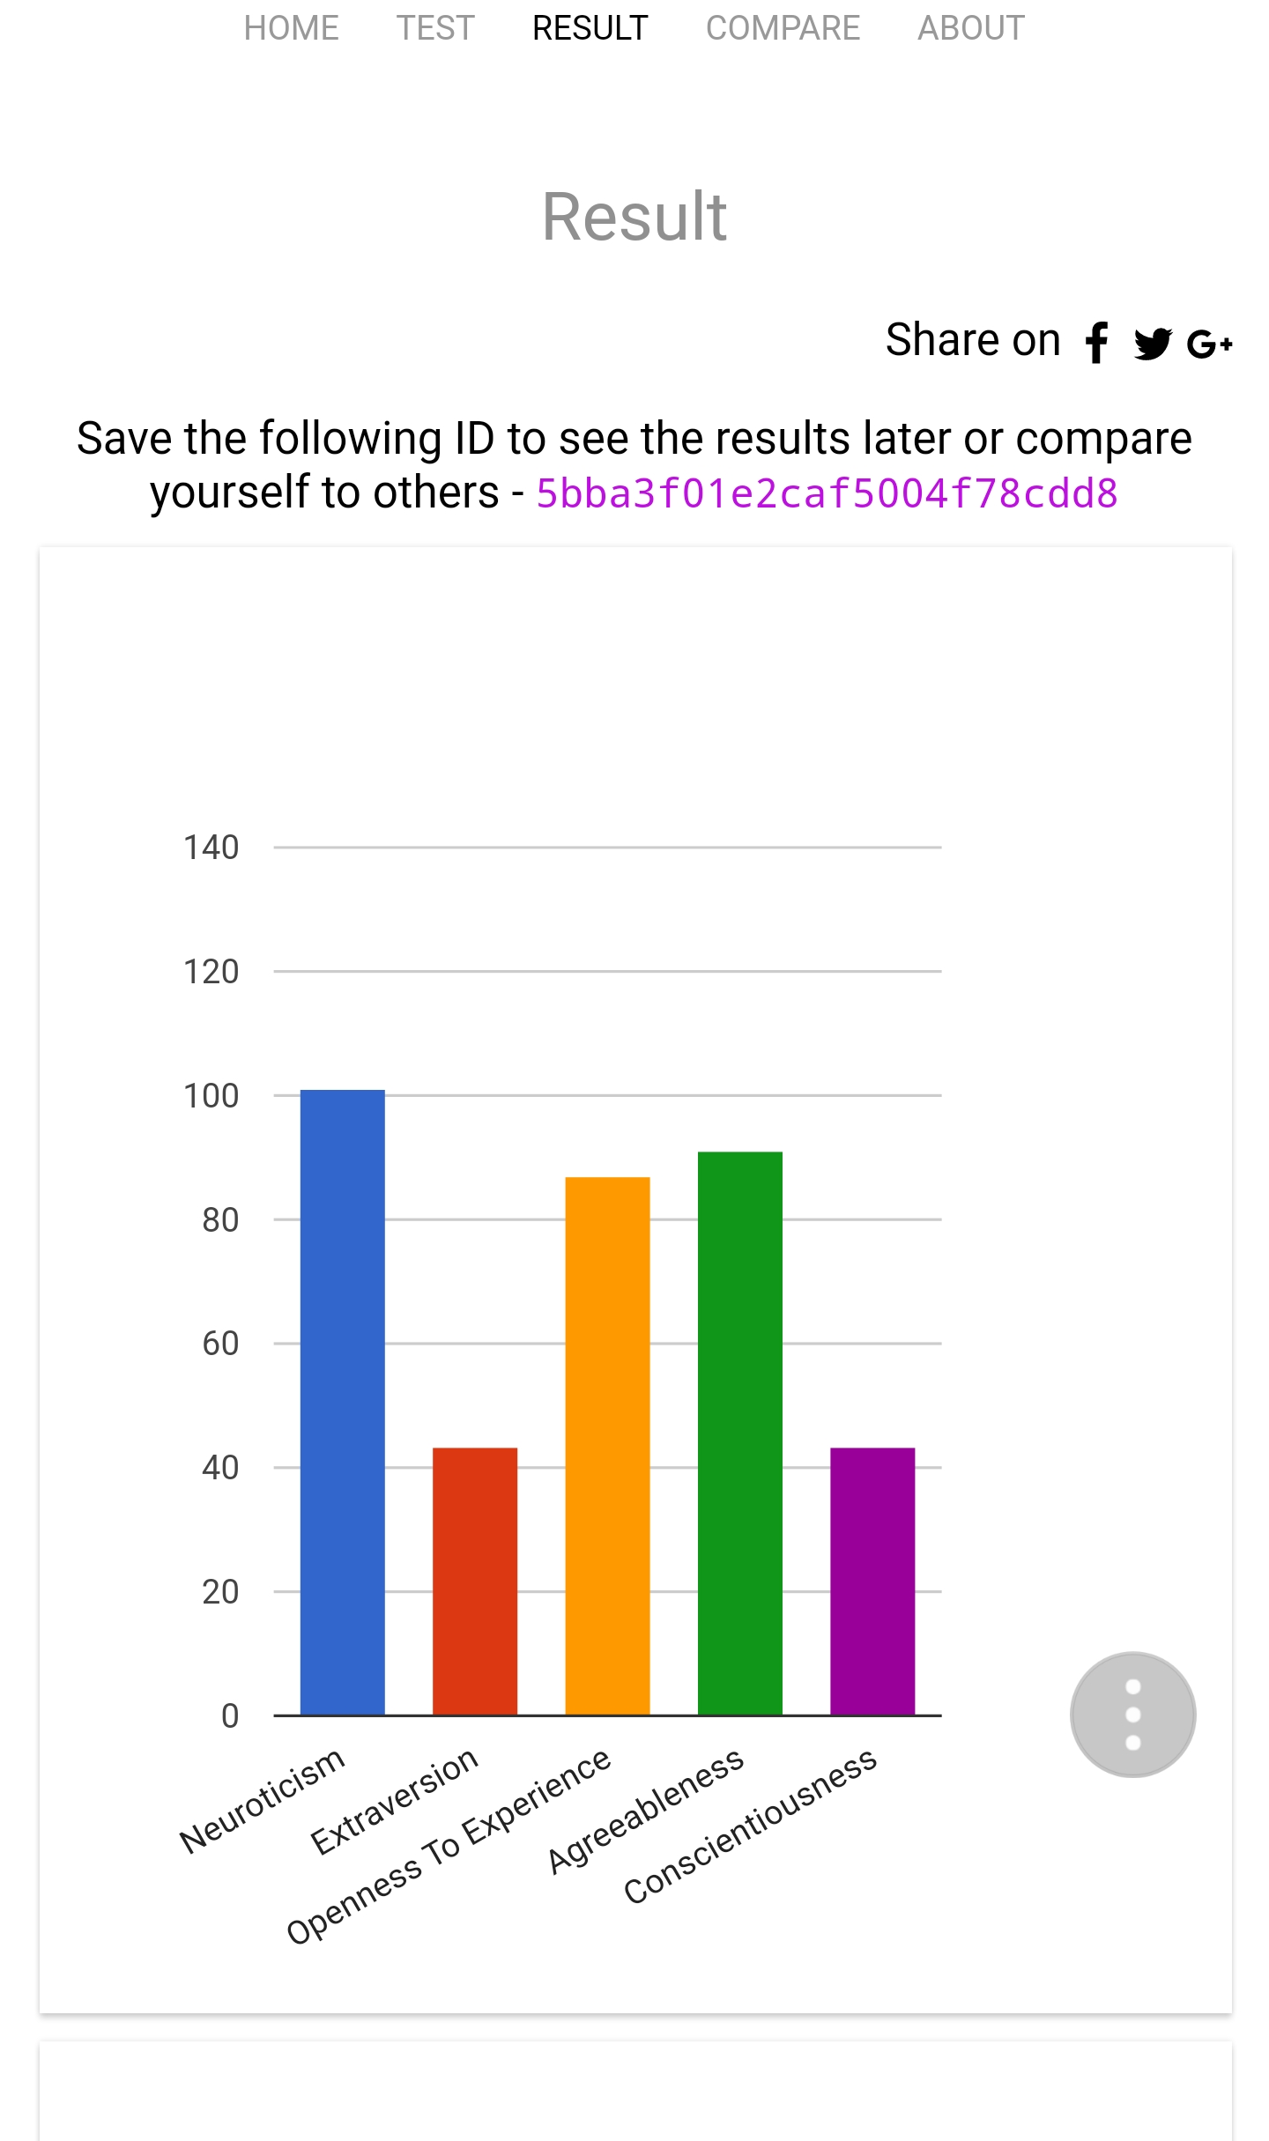1269x2141 pixels.
Task: Share result on Twitter icon
Action: point(1153,343)
